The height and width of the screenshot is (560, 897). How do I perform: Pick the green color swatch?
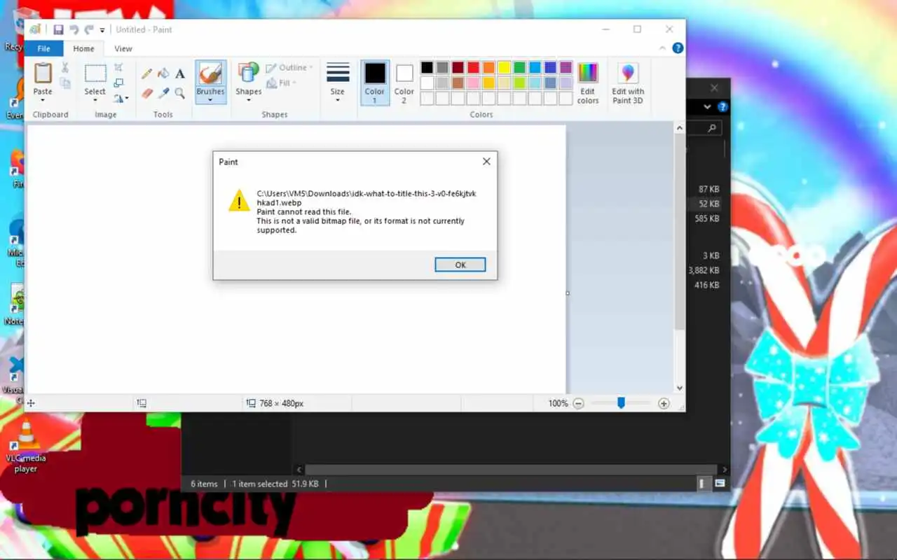click(x=519, y=68)
